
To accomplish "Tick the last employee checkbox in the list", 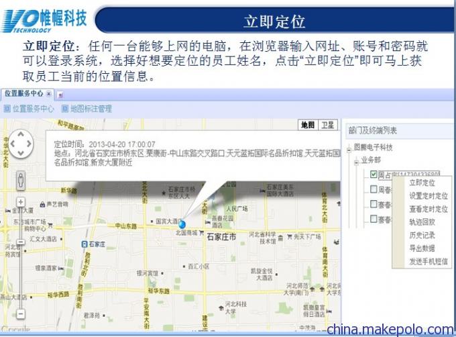I will click(x=374, y=219).
